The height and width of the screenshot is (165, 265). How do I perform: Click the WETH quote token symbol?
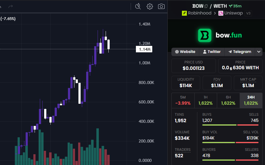click(220, 6)
